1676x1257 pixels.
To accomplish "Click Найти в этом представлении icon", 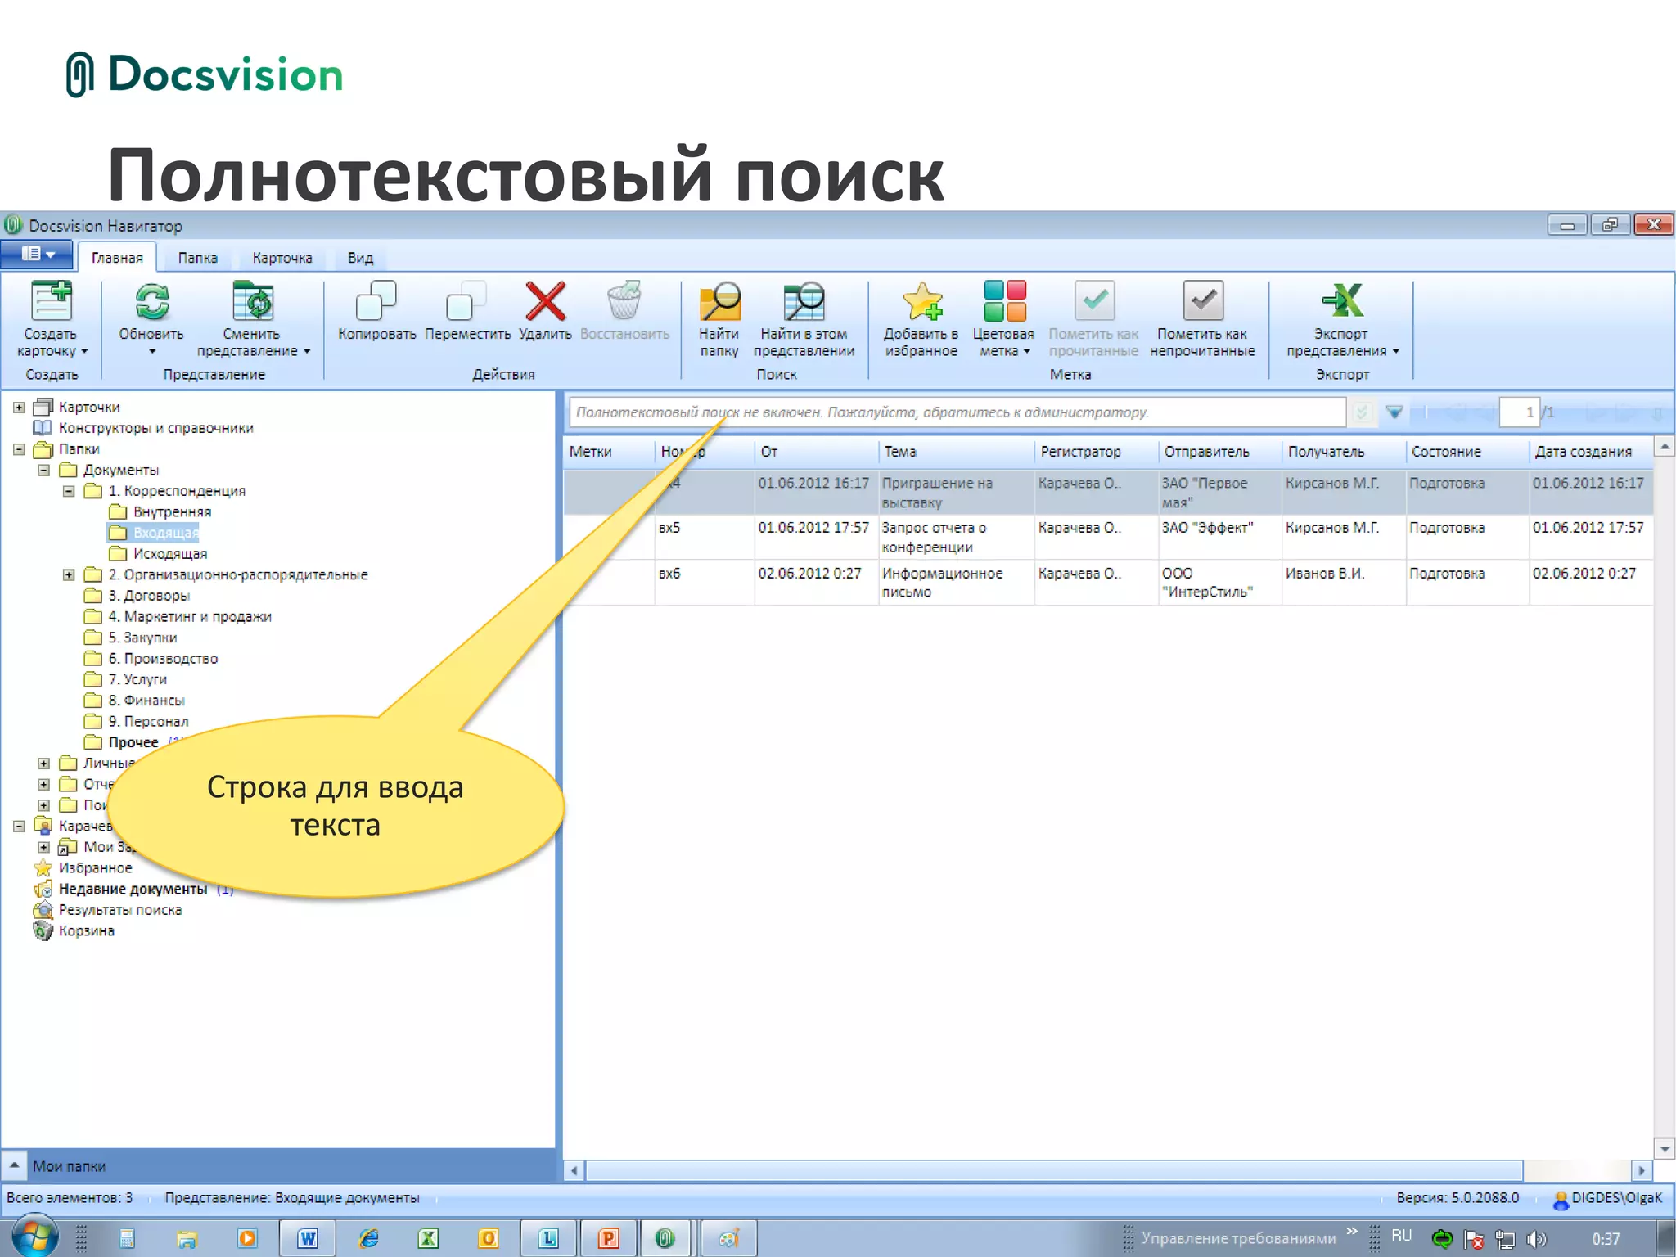I will coord(804,301).
